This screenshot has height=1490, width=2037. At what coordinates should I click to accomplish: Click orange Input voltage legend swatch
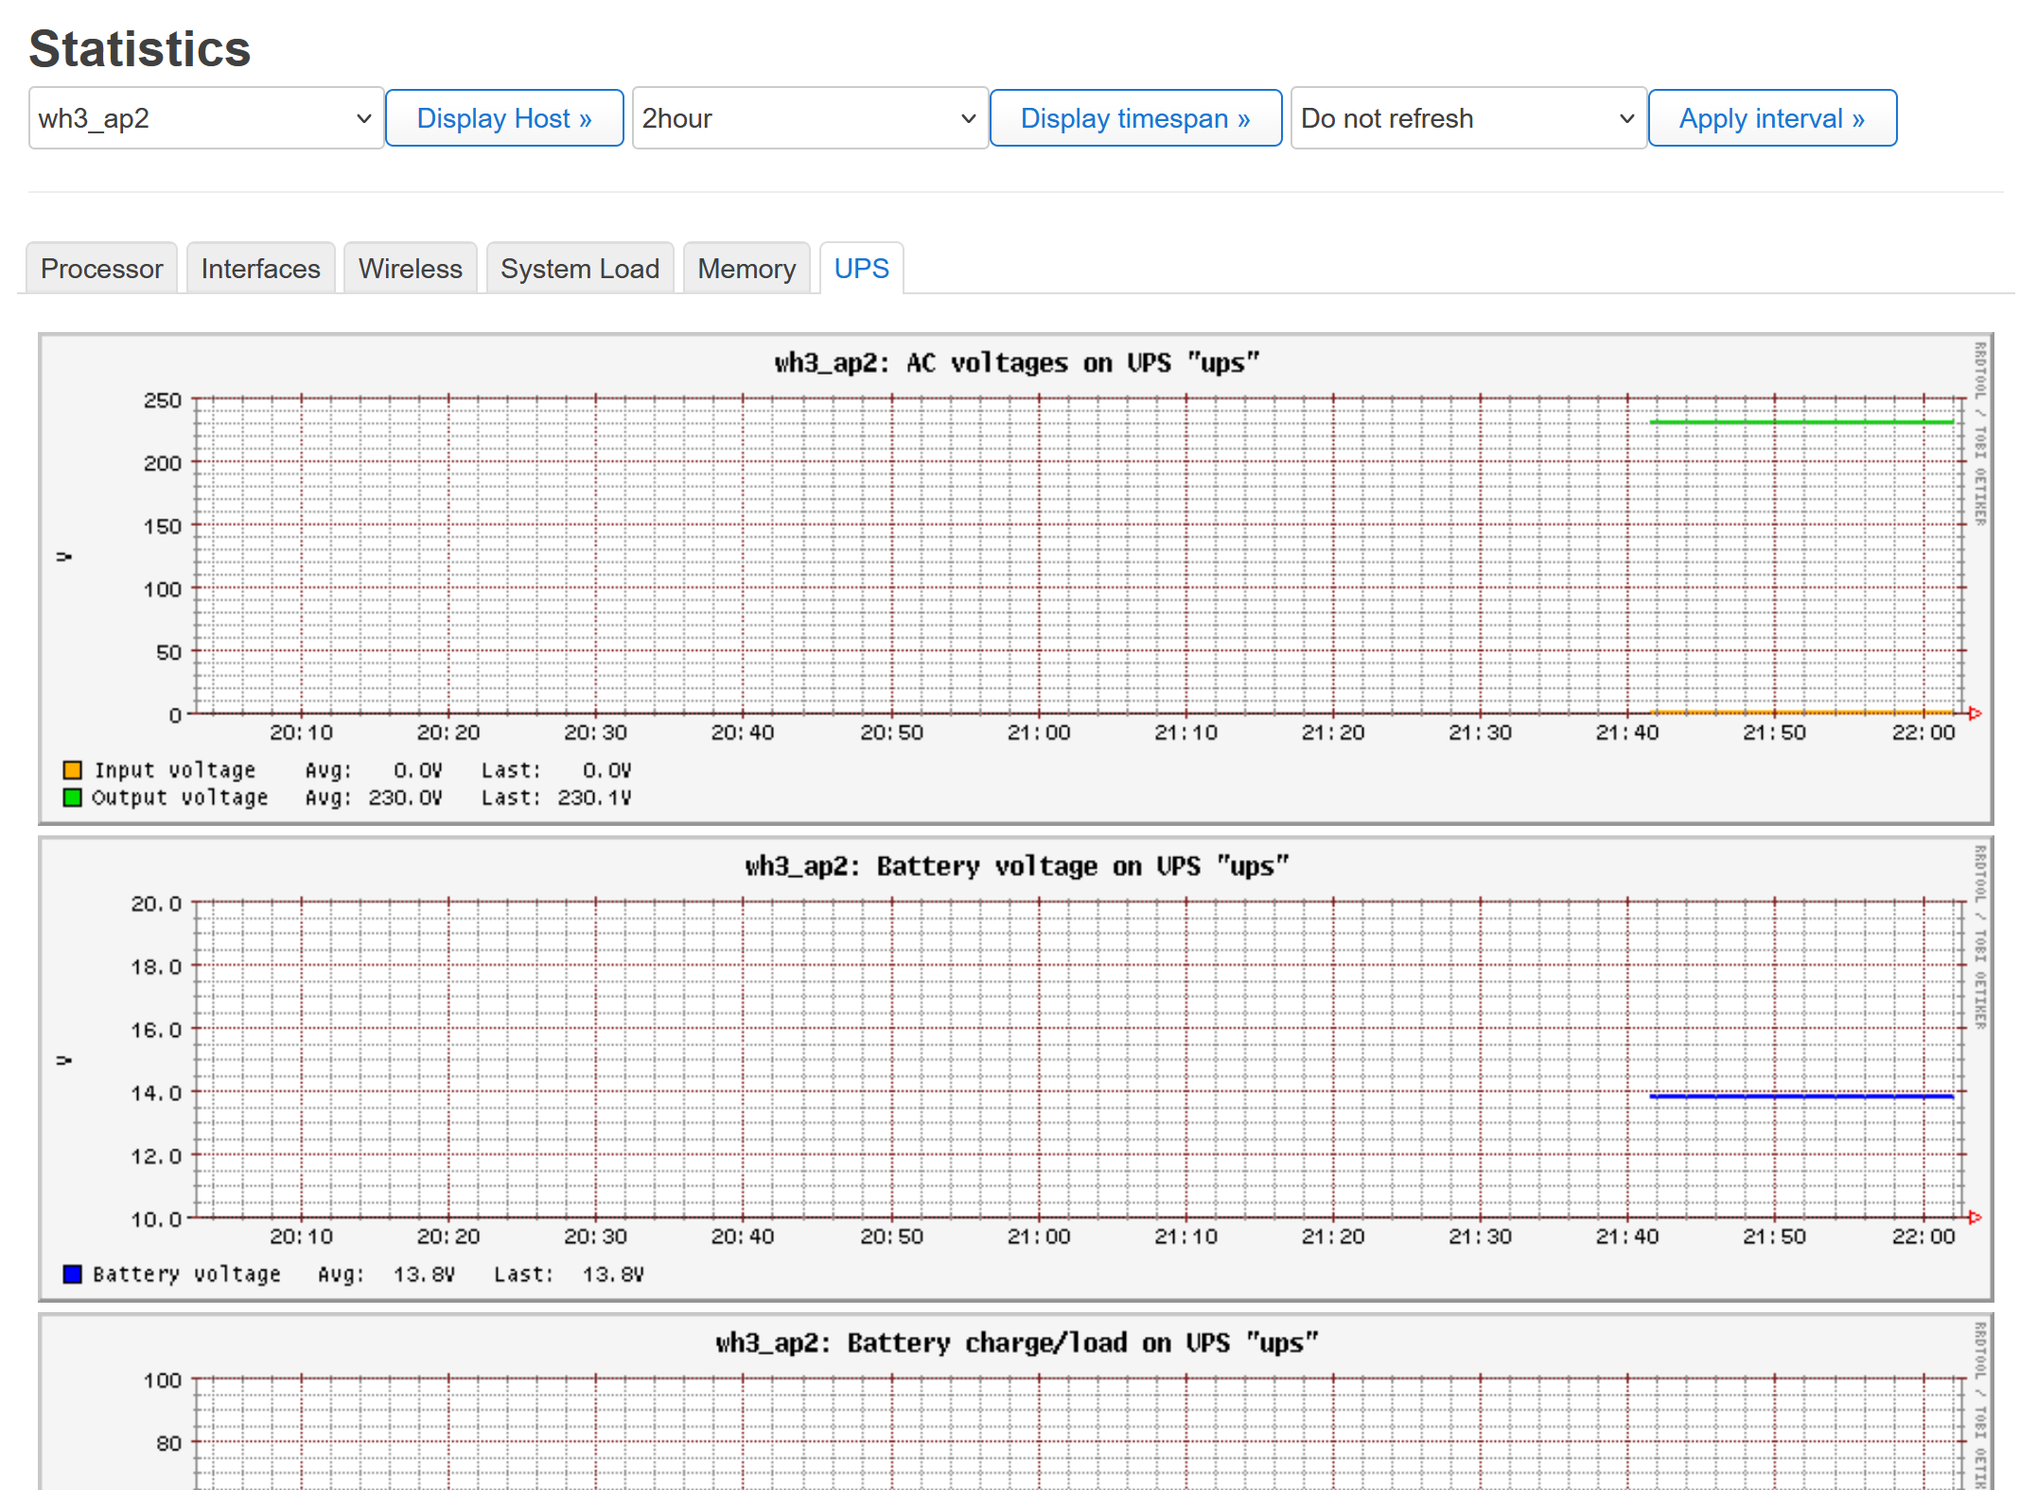pos(72,770)
